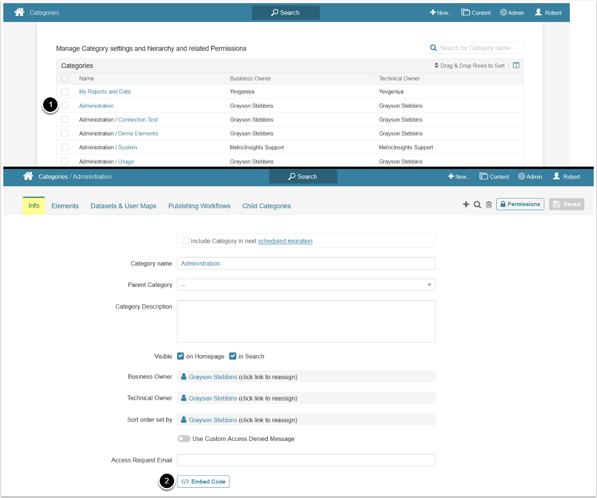Image resolution: width=597 pixels, height=498 pixels.
Task: Click the Embed Code button
Action: pos(203,482)
